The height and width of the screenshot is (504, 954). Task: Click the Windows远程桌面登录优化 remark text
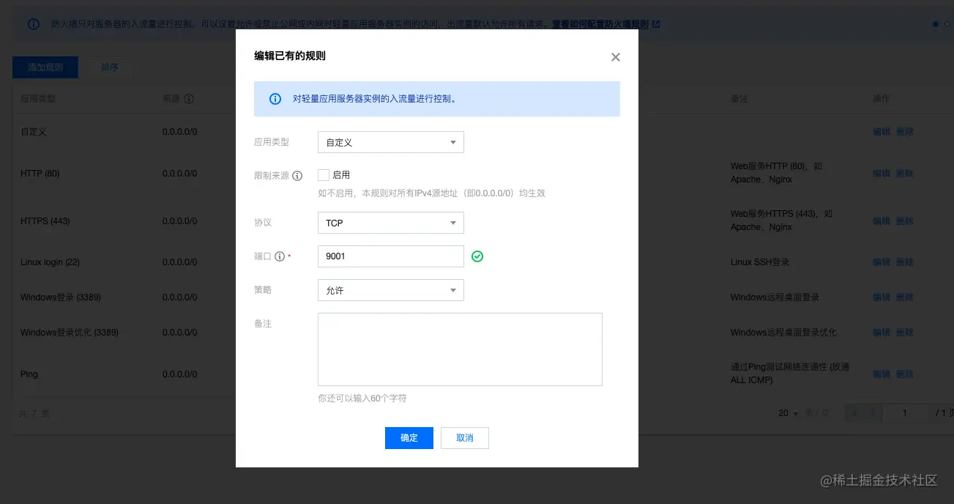tap(783, 333)
